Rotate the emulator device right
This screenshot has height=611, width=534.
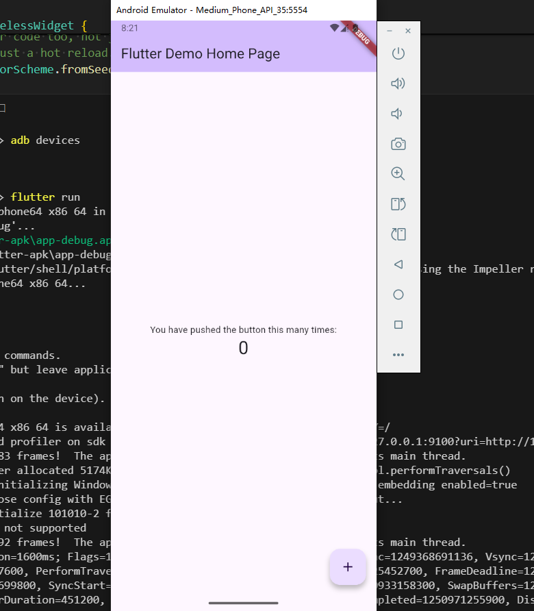(398, 234)
